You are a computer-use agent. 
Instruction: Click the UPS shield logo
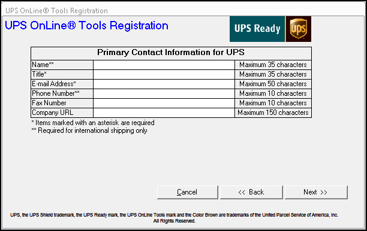tap(299, 29)
